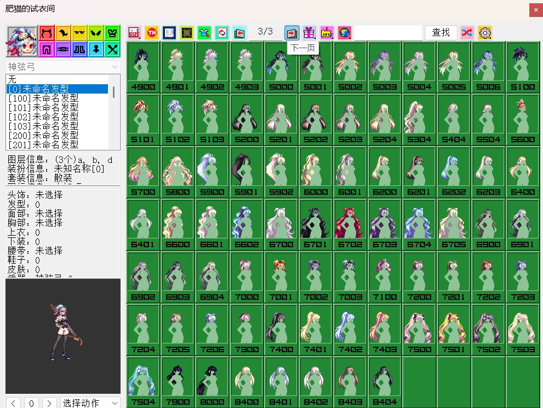Click the 查找 search button
This screenshot has height=408, width=543.
pos(441,33)
